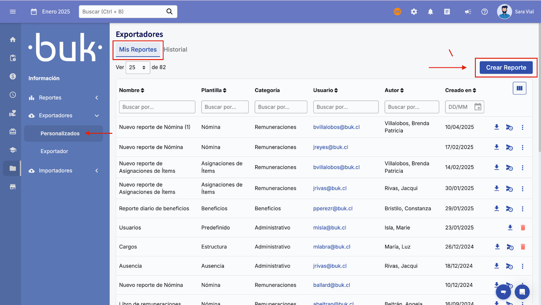The width and height of the screenshot is (541, 305).
Task: Open the rows per page dropdown
Action: [x=138, y=68]
